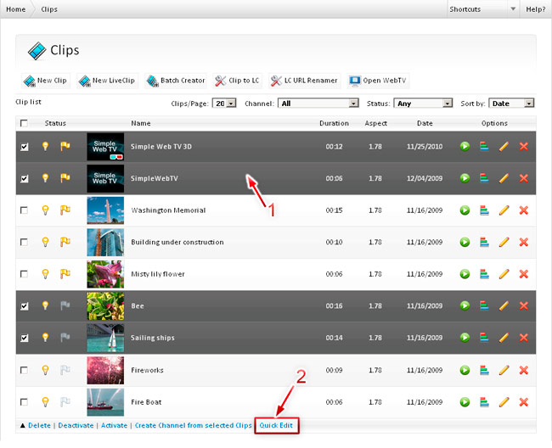The width and height of the screenshot is (552, 448).
Task: Open the Status filter dropdown
Action: (x=423, y=104)
